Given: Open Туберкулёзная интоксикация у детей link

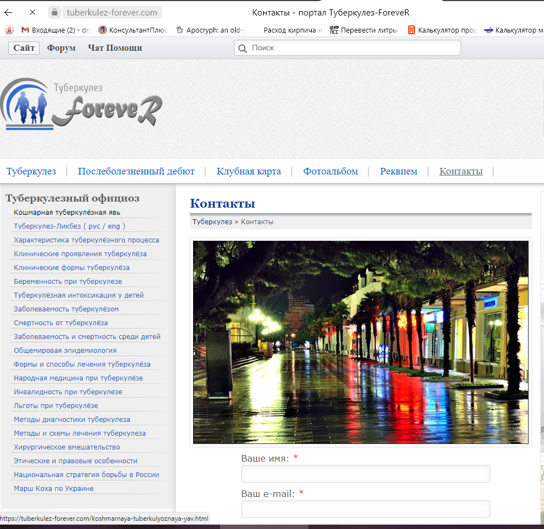Looking at the screenshot, I should 79,295.
